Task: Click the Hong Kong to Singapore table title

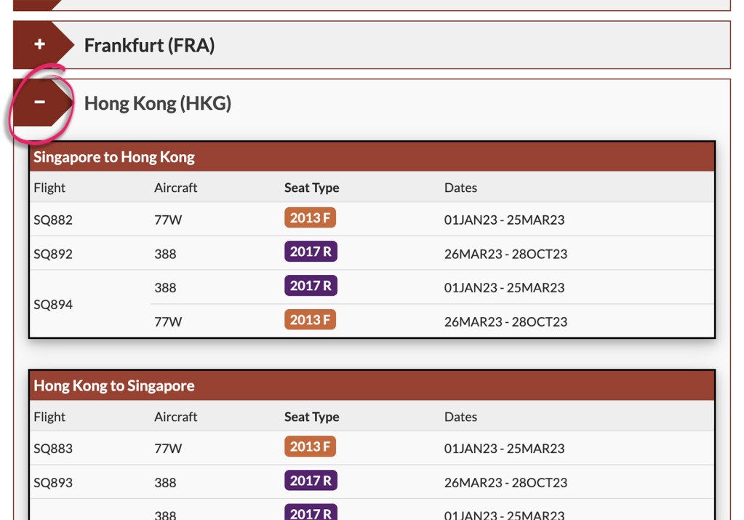Action: 113,385
